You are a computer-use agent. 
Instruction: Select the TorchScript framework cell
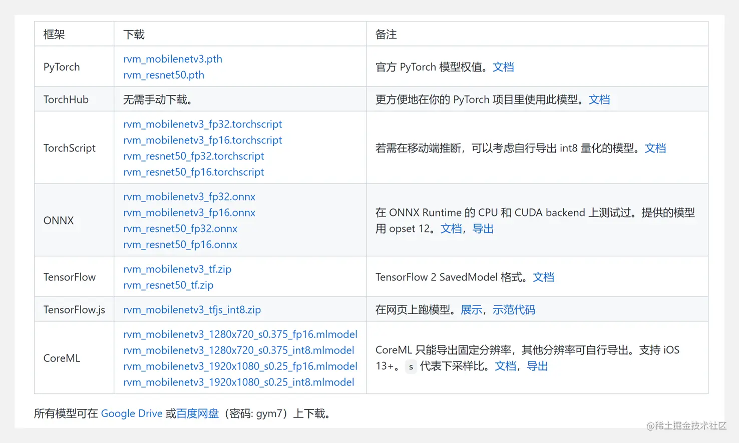click(74, 147)
